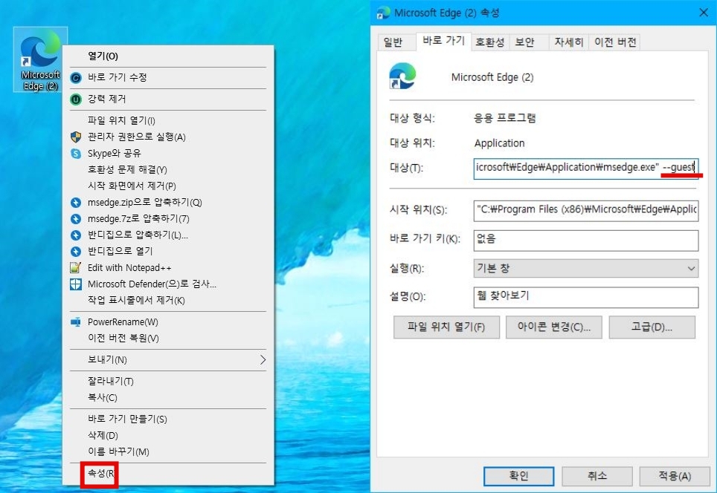Select the Microsoft Edge (2) desktop shortcut icon
Screen dimensions: 717x493
[x=40, y=59]
